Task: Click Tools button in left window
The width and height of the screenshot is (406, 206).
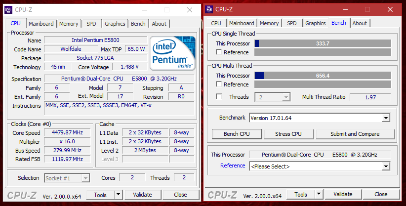Action: click(x=100, y=195)
